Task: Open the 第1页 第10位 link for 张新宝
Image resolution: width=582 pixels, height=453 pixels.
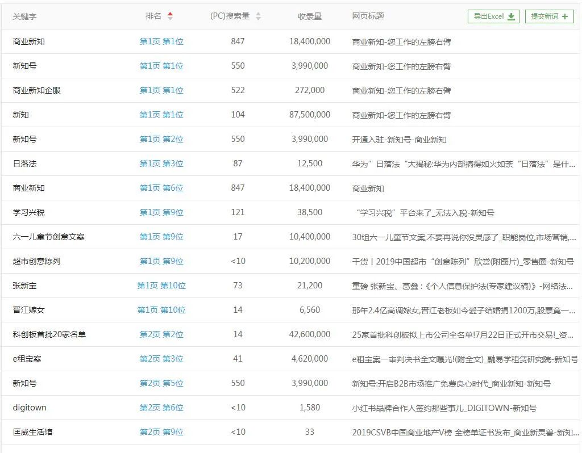Action: coord(161,286)
